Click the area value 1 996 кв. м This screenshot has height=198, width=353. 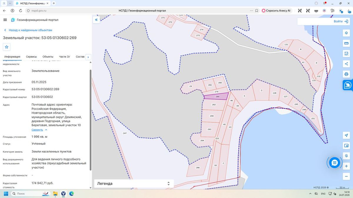39,137
